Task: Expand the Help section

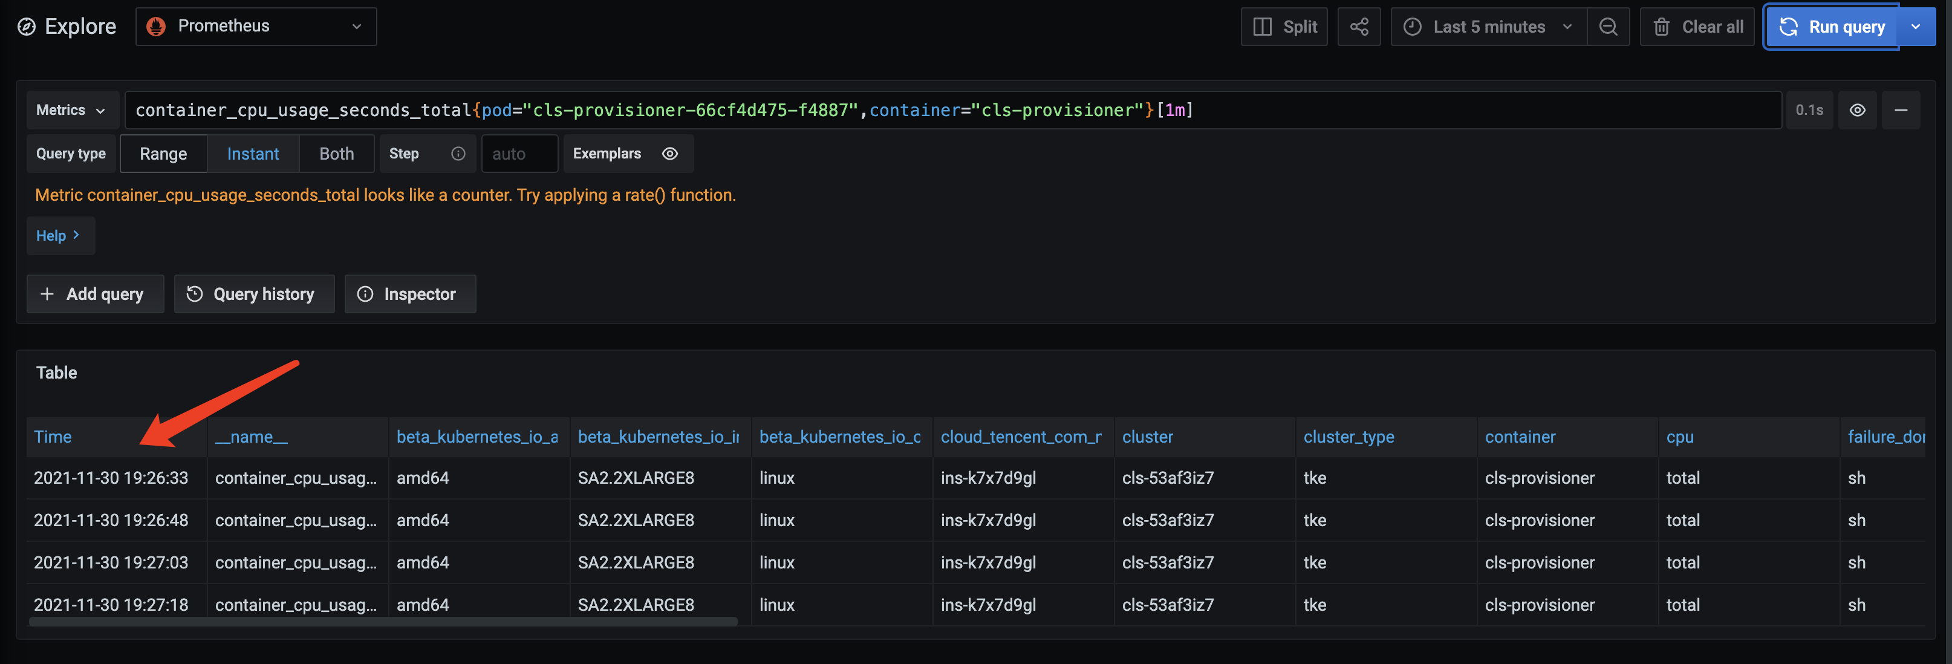Action: point(60,236)
